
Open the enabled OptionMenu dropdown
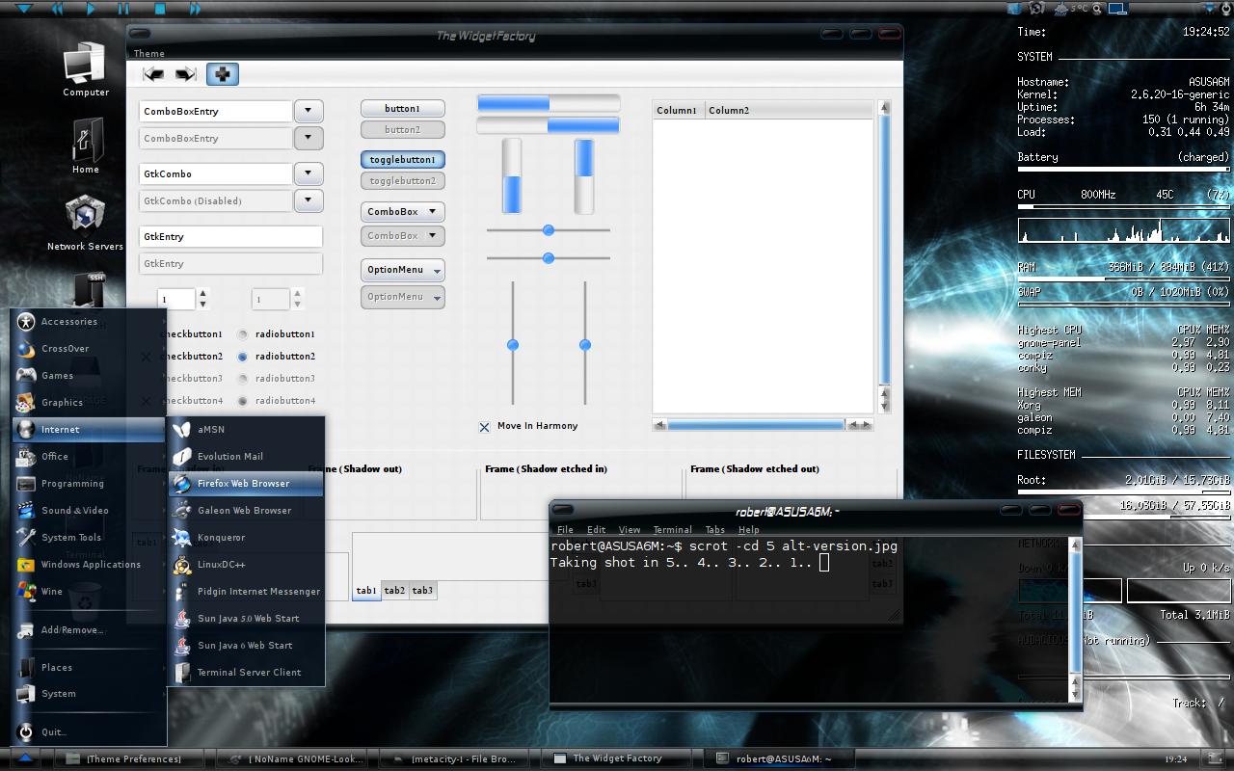coord(403,270)
